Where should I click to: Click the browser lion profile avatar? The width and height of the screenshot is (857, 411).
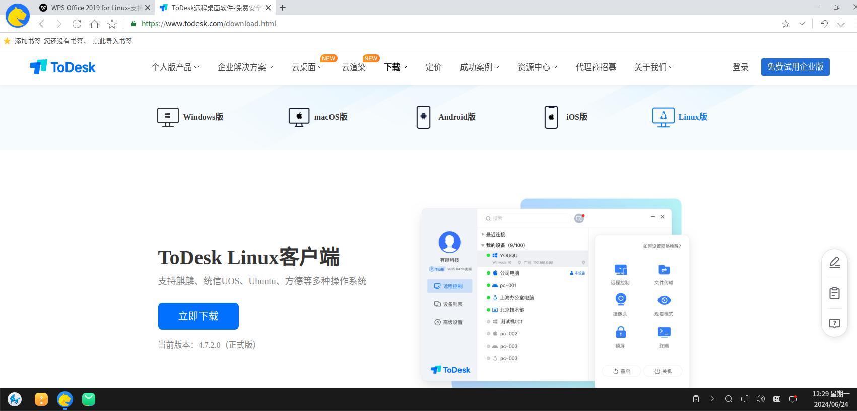click(17, 16)
